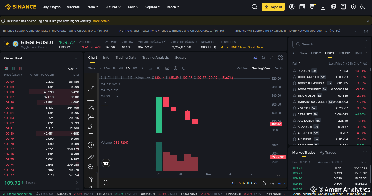Viewport: 372px width, 196px height.
Task: Open the chat messages icon
Action: pyautogui.click(x=313, y=7)
